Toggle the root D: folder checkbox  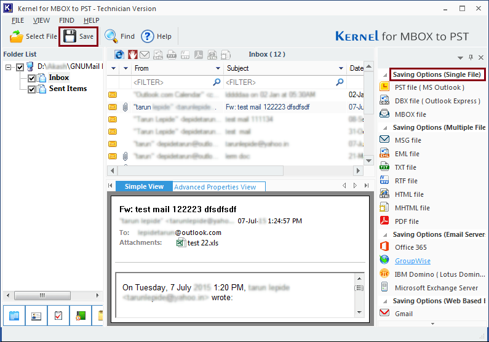20,67
